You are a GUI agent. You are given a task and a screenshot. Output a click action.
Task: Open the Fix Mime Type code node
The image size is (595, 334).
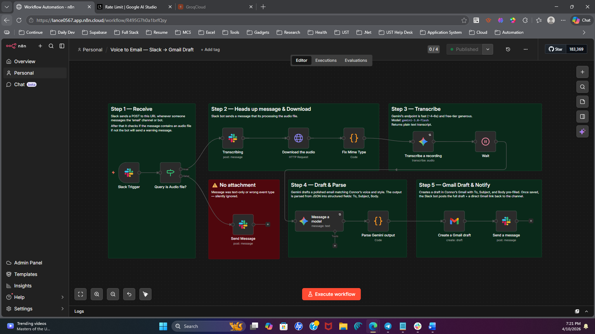354,138
